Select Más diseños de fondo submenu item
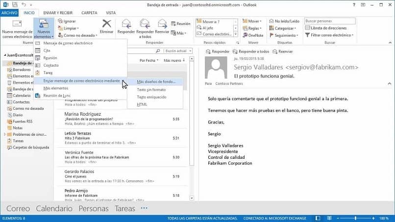 point(155,82)
